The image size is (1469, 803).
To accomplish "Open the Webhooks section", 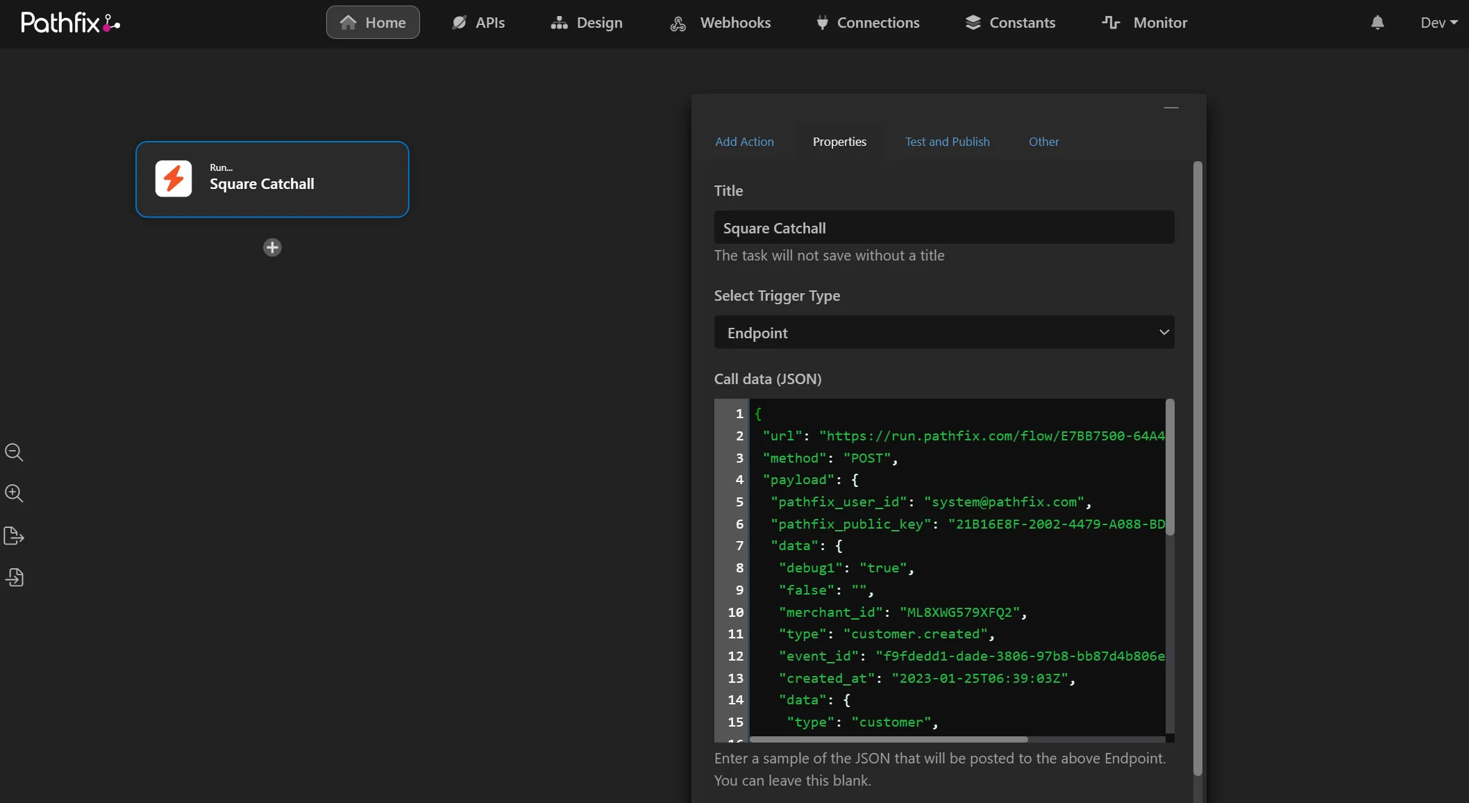I will (720, 22).
